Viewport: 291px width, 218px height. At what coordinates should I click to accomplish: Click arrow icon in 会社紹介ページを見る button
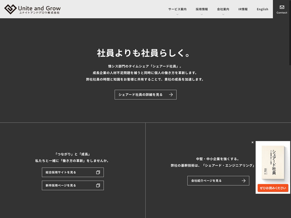[244, 181]
